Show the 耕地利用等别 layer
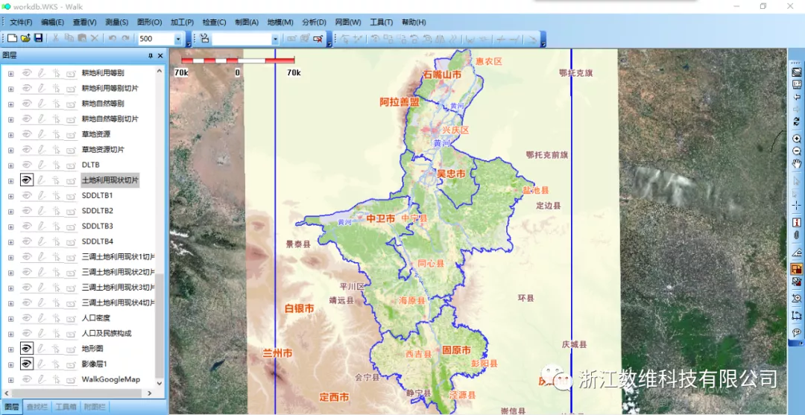 tap(27, 73)
